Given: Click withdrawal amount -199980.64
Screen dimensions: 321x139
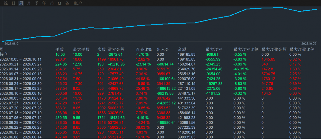Looking at the screenshot, I should tap(166, 123).
